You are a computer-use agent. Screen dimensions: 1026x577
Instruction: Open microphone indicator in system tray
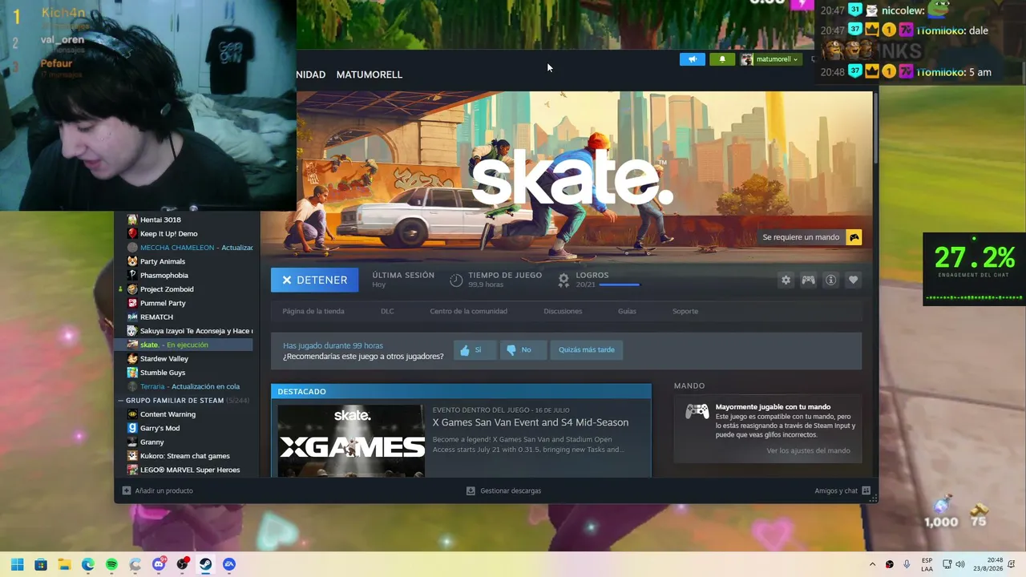click(x=907, y=564)
